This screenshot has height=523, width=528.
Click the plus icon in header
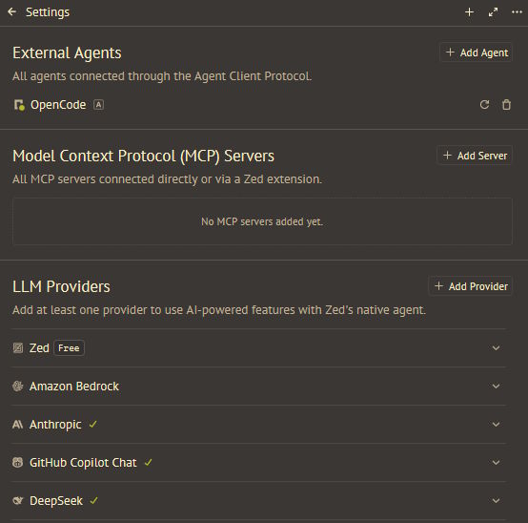point(469,12)
